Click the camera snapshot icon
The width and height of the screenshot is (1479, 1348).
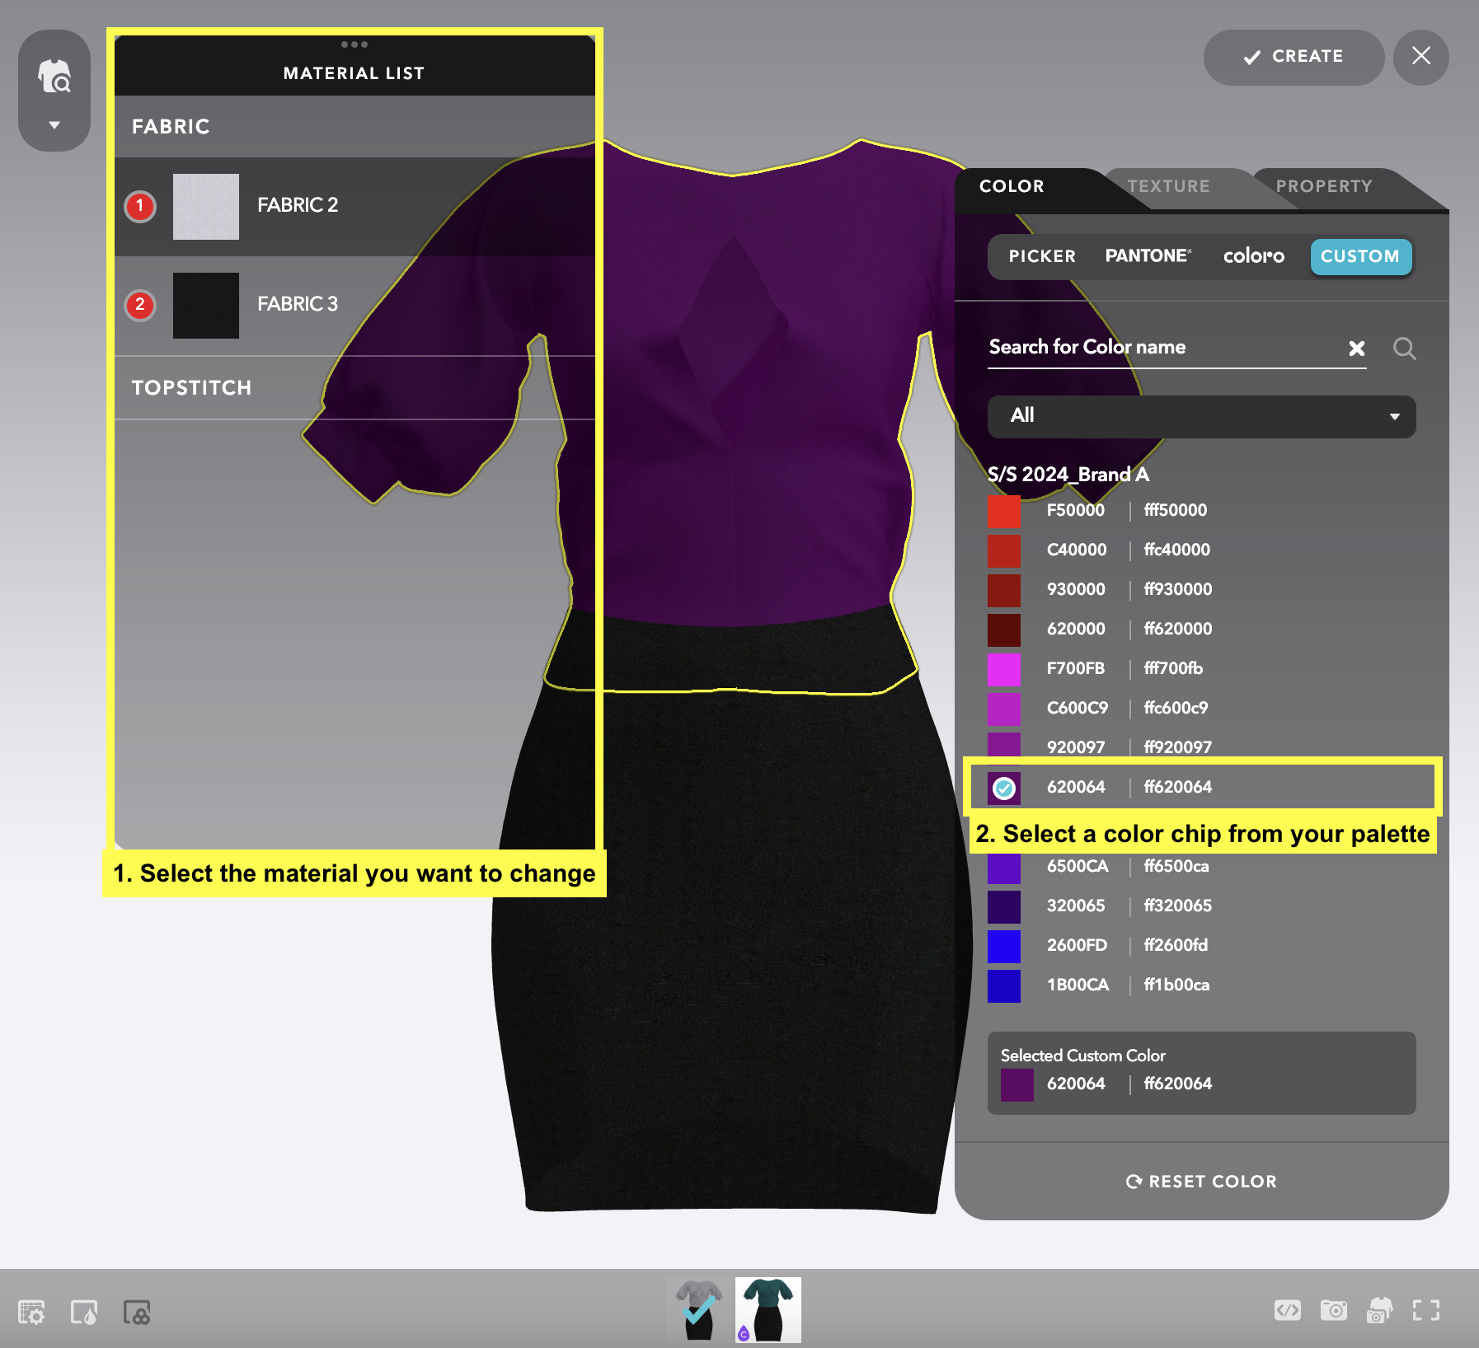pyautogui.click(x=1333, y=1310)
